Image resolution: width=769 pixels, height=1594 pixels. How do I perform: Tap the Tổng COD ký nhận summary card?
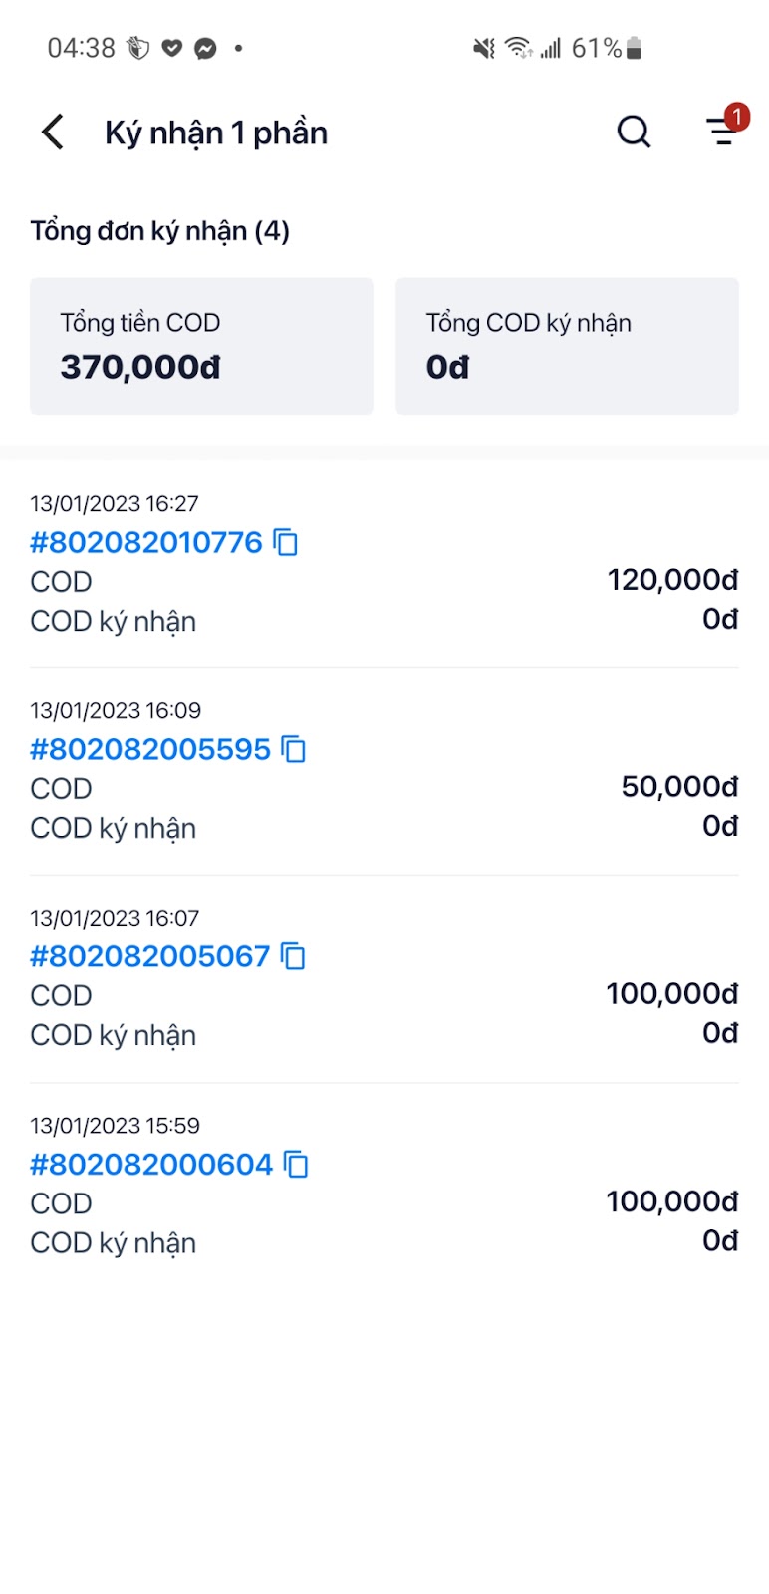567,346
